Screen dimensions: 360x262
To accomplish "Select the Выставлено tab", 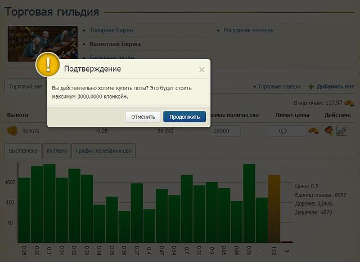I will coord(23,150).
